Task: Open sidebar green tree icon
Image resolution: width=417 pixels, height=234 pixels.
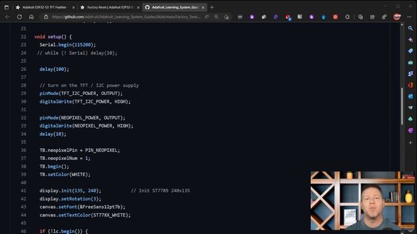Action: click(x=410, y=119)
